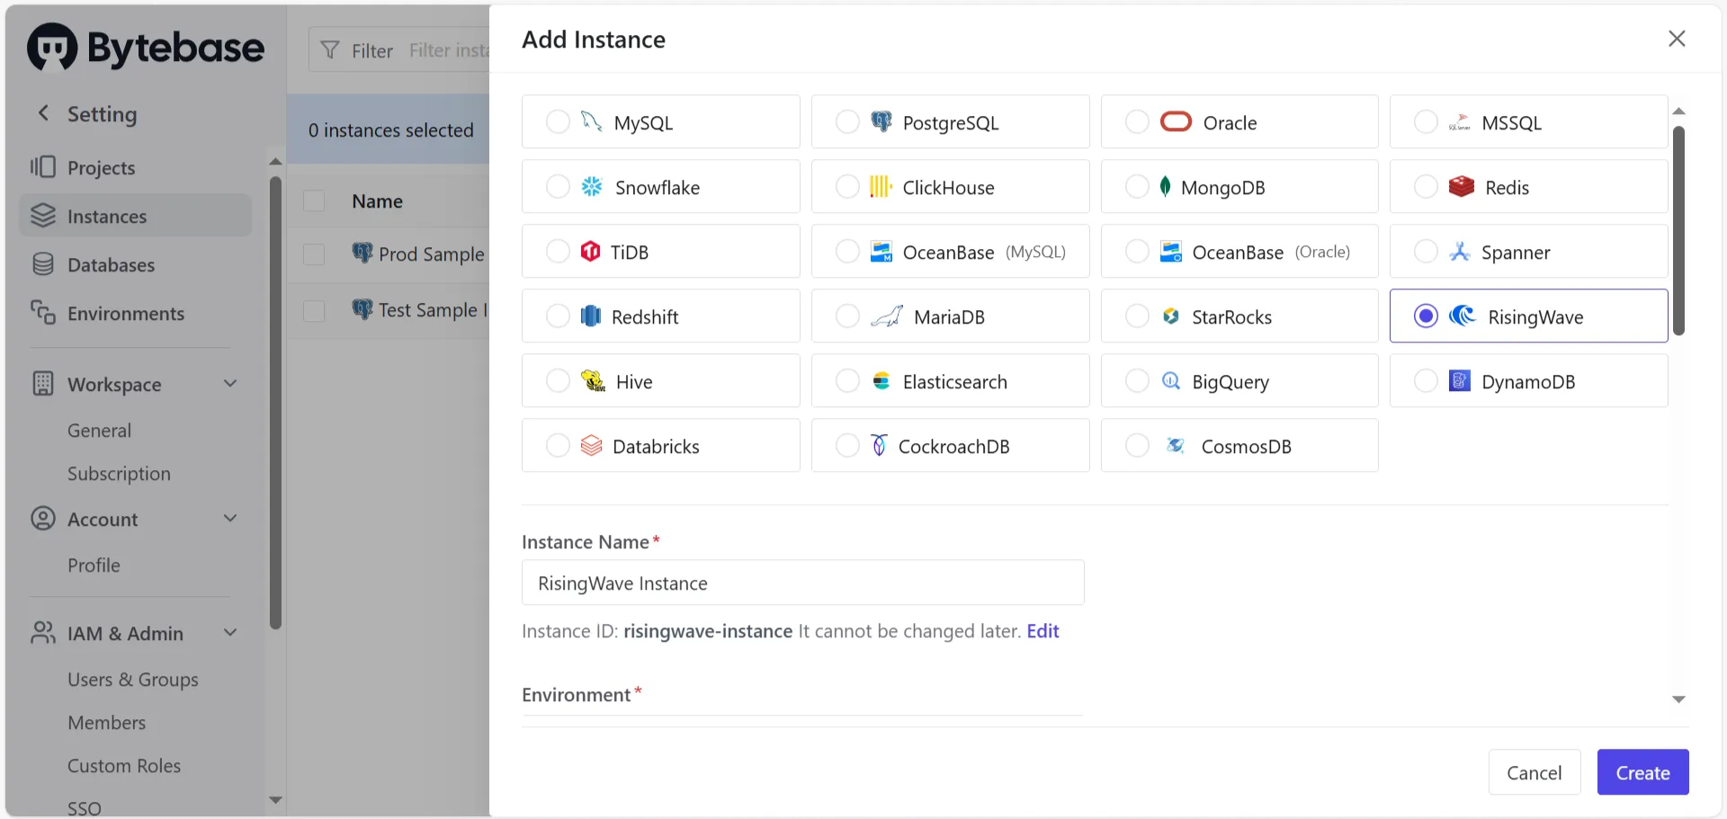Check the Prod Sample row checkbox
The width and height of the screenshot is (1727, 819).
tap(314, 254)
